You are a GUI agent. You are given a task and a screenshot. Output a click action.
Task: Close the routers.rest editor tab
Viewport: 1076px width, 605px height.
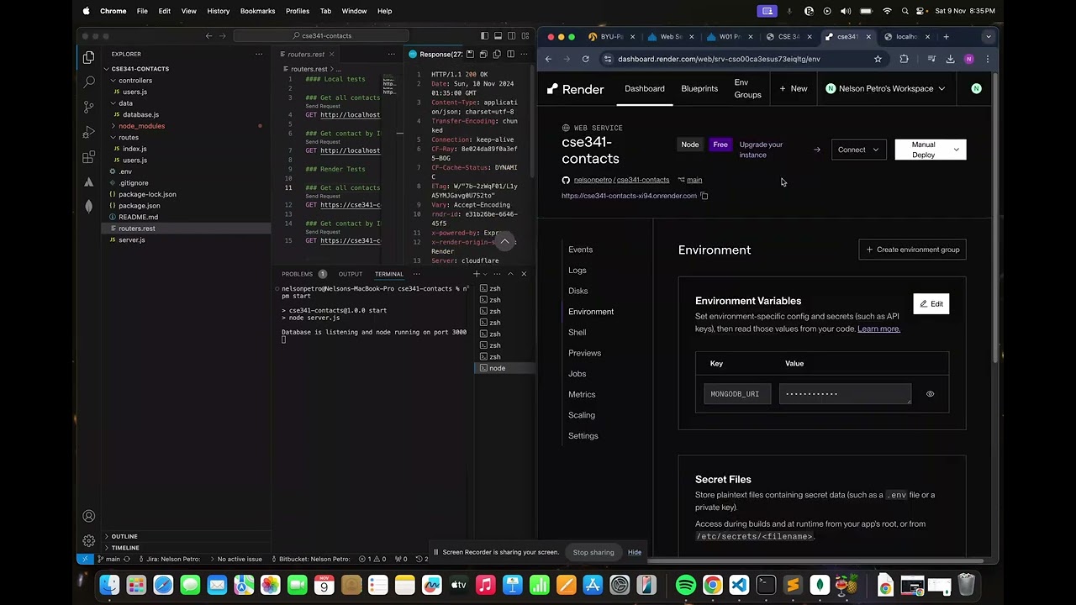(x=331, y=54)
